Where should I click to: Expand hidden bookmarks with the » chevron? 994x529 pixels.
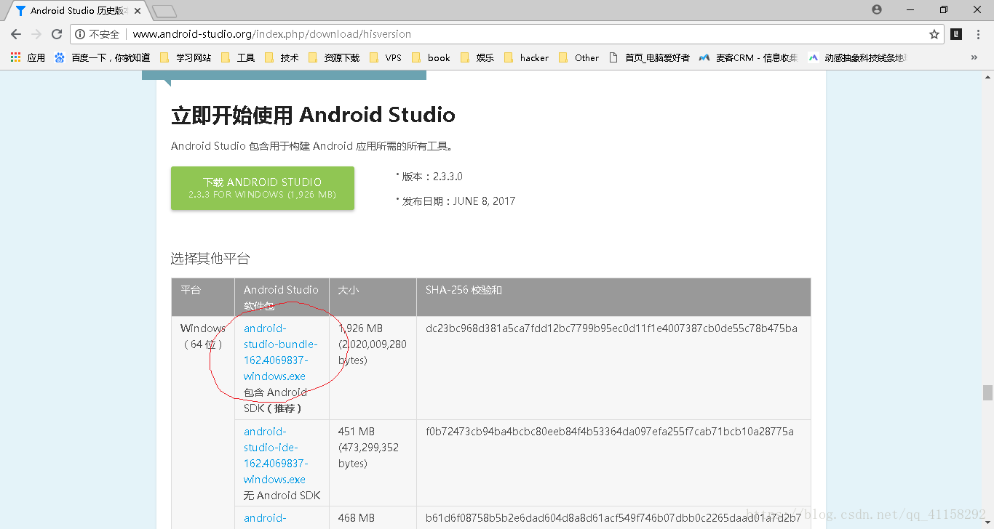pyautogui.click(x=974, y=57)
